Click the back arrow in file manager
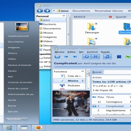The width and height of the screenshot is (131, 131). (x=40, y=11)
